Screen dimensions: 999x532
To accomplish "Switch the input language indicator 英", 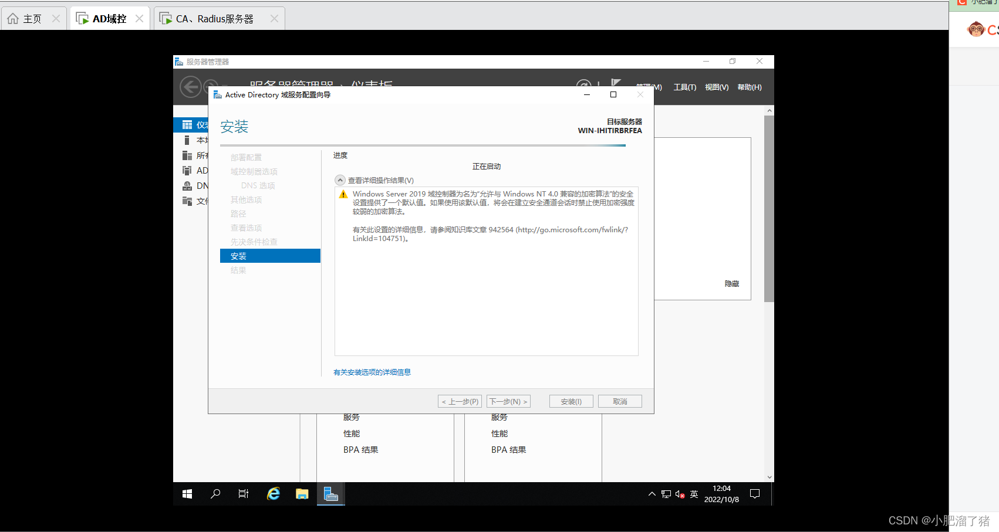I will point(694,494).
